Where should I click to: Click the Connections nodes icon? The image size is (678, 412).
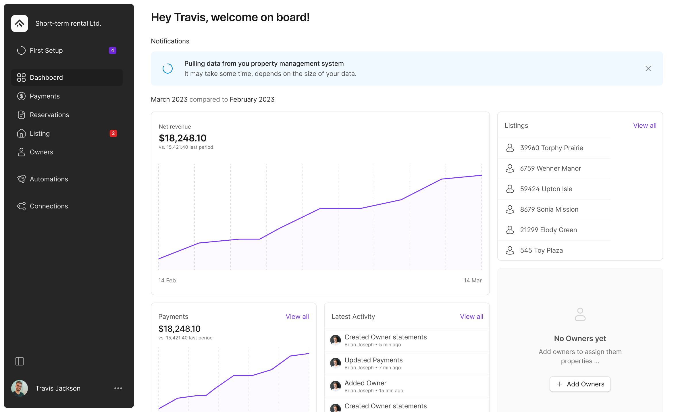coord(21,206)
